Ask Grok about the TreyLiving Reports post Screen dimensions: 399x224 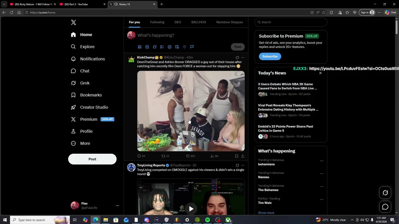(x=237, y=166)
